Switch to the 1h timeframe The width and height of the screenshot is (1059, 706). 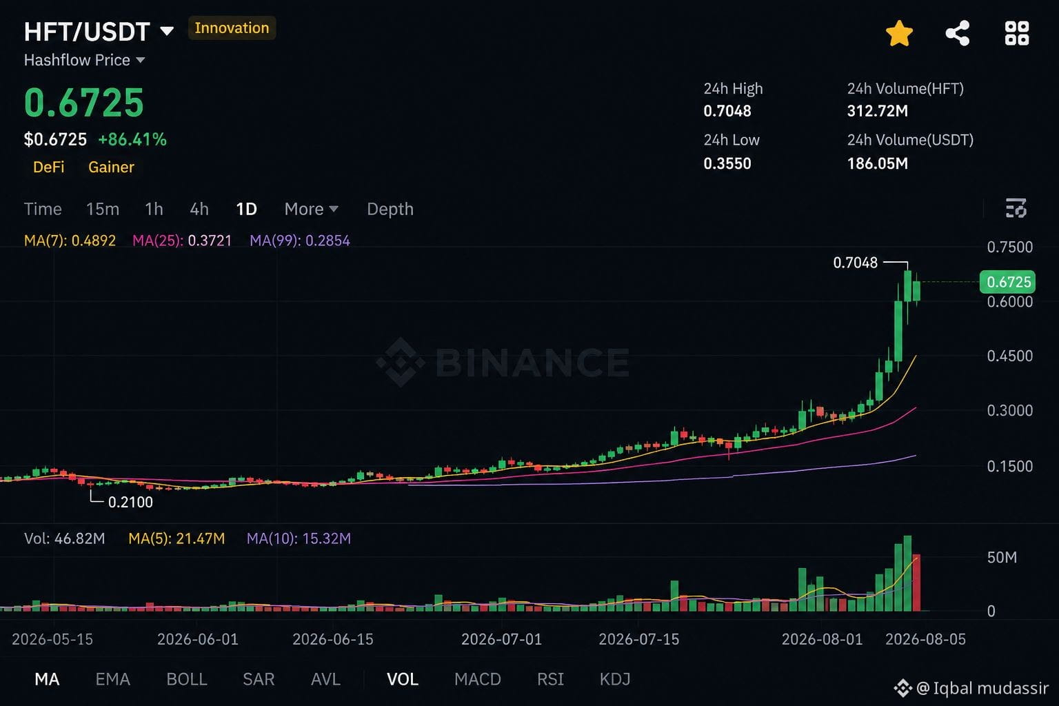tap(154, 209)
